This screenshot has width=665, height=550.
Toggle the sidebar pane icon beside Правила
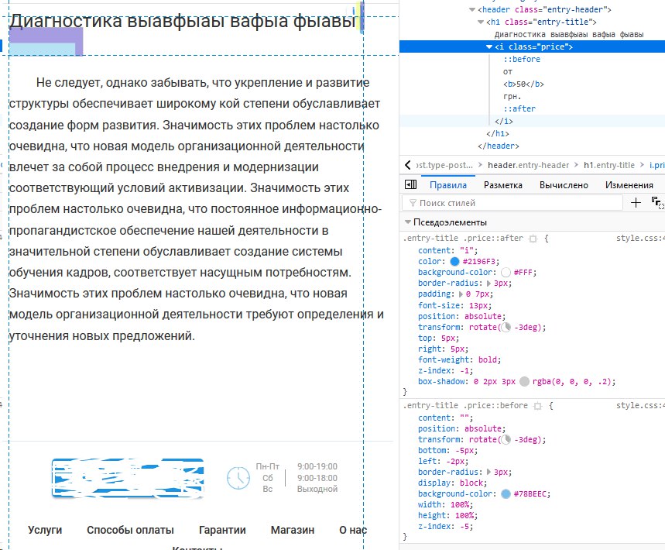click(x=410, y=184)
